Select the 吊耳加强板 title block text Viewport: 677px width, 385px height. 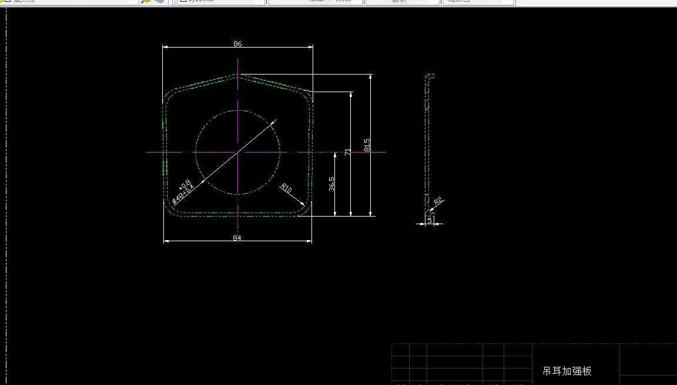coord(567,371)
